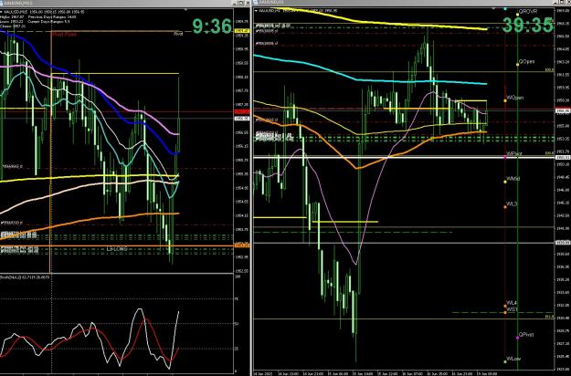
Task: Click the red Pivot Point label
Action: pyautogui.click(x=64, y=34)
